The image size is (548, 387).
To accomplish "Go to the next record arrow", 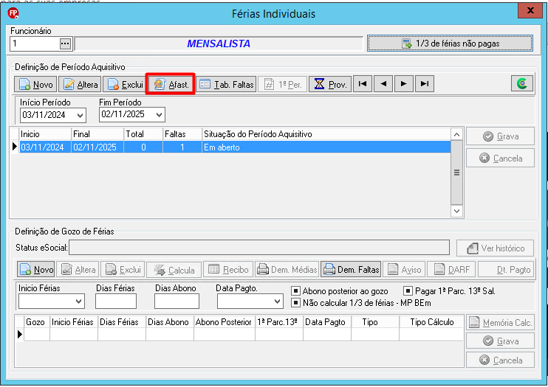I will point(404,84).
